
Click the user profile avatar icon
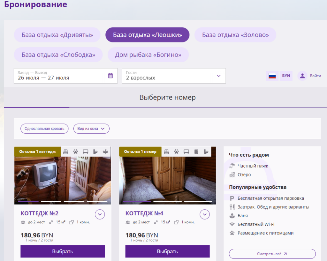[x=302, y=76]
